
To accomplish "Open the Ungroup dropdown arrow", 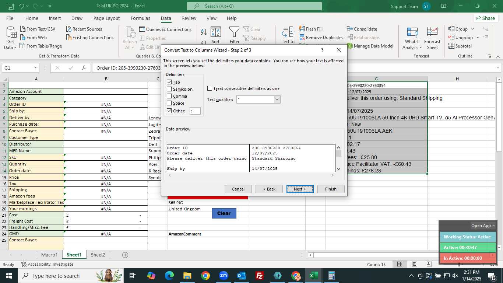I will click(478, 38).
